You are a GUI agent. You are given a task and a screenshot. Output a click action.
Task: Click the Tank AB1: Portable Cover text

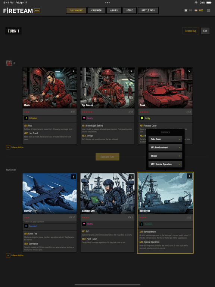[x=148, y=126]
